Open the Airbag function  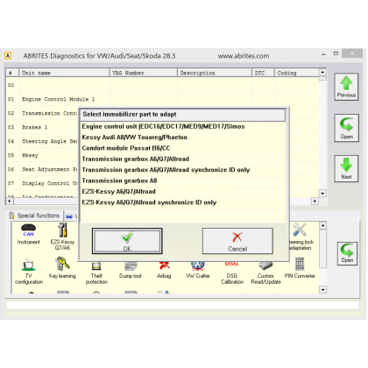[164, 270]
